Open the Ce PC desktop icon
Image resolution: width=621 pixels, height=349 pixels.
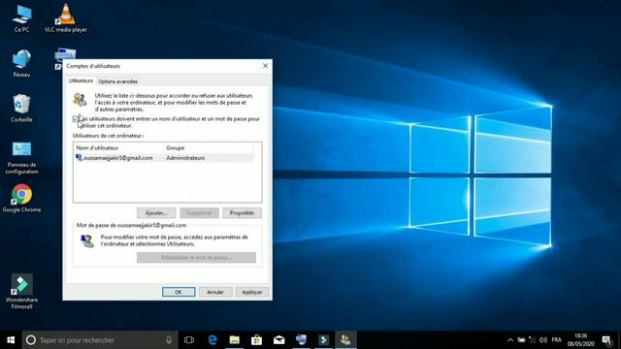pyautogui.click(x=21, y=18)
